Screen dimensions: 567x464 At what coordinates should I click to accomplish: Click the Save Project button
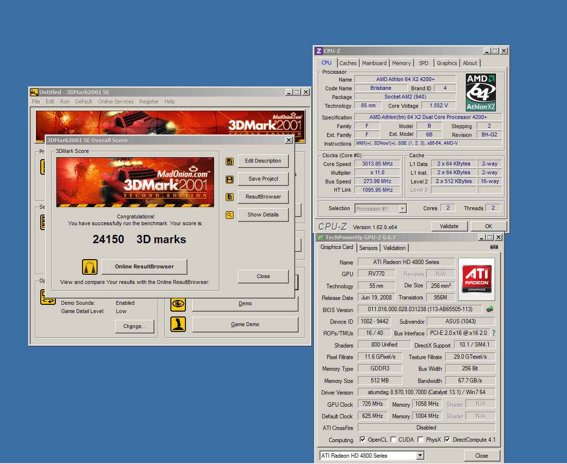(263, 179)
